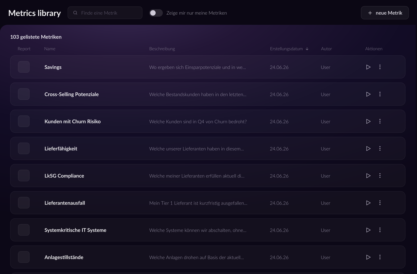
Task: Open three-dot menu for Lieferfähigkeit
Action: pos(380,148)
